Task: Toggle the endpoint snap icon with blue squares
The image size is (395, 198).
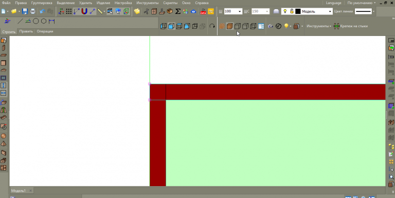Action: (x=77, y=11)
